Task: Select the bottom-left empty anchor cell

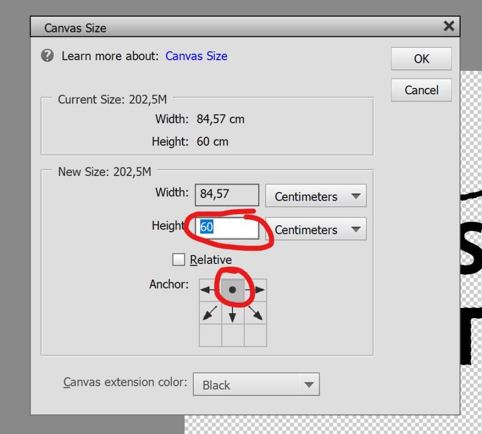Action: pyautogui.click(x=210, y=335)
